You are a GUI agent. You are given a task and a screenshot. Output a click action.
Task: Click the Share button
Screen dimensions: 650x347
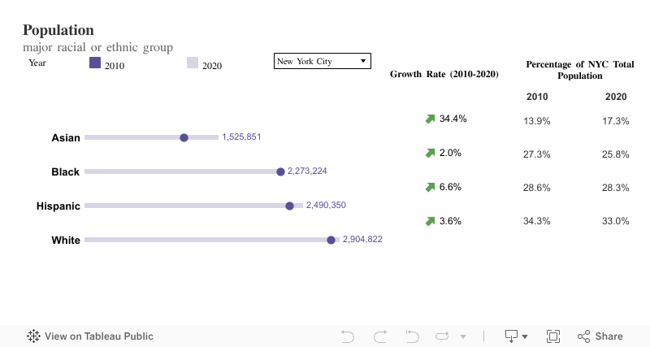600,336
